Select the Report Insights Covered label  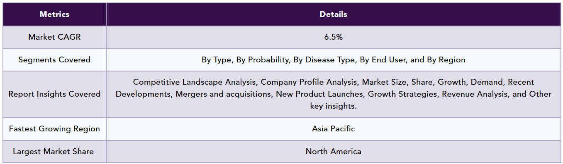[54, 94]
